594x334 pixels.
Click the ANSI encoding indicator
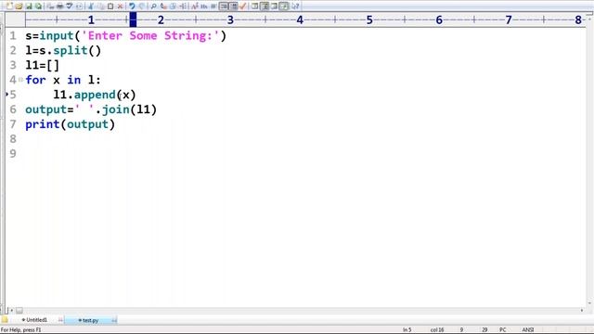click(x=528, y=330)
